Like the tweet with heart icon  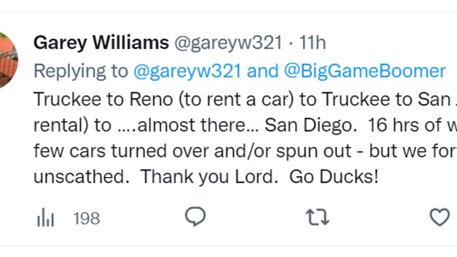coord(439,217)
